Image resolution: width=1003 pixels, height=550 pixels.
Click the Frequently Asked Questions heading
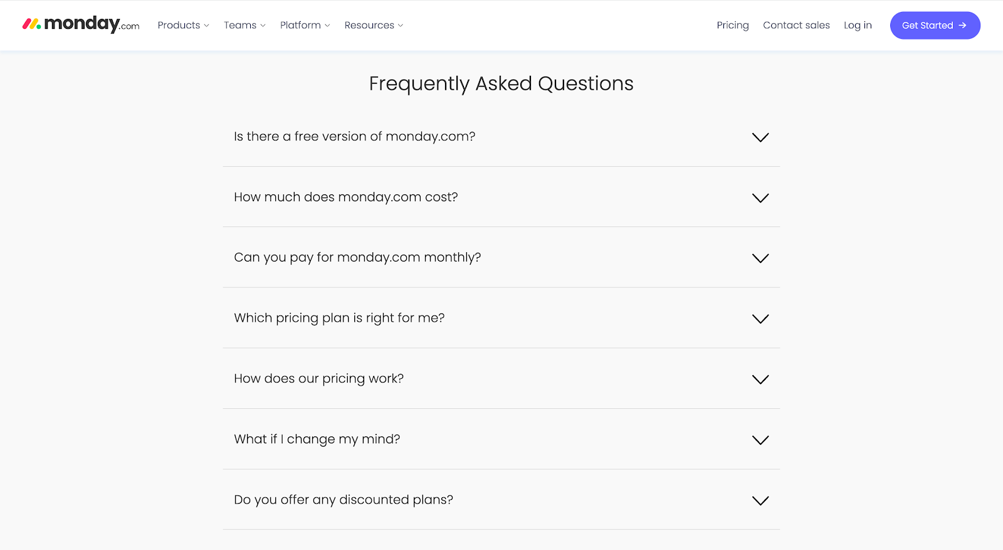[501, 83]
